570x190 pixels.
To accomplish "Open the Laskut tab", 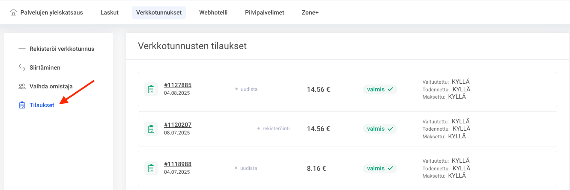I will click(109, 12).
